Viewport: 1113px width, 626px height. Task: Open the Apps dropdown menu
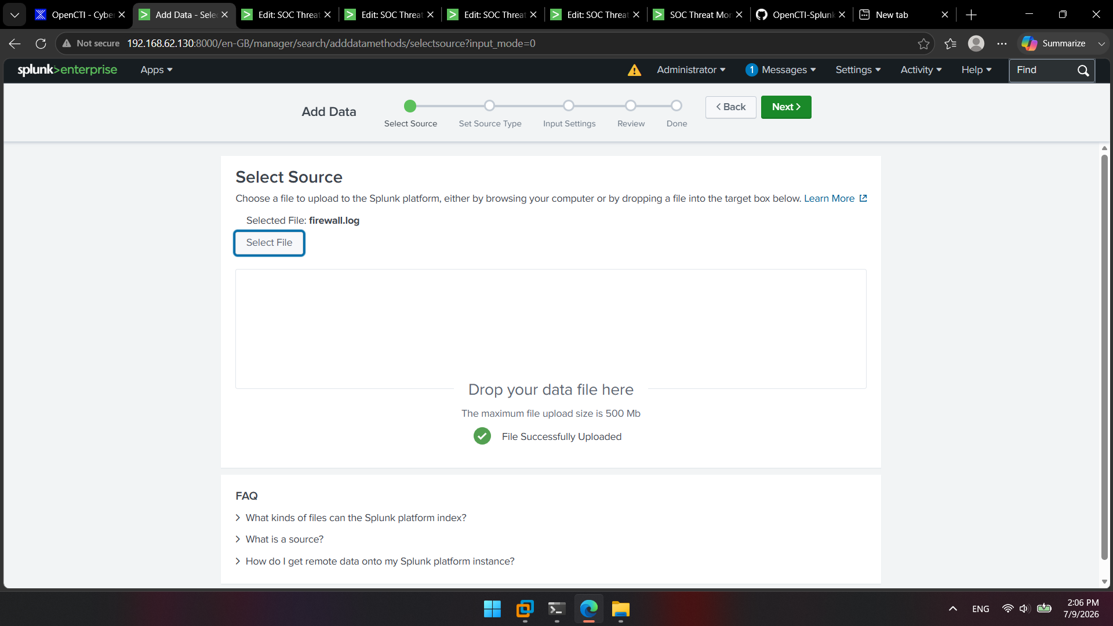click(x=157, y=70)
